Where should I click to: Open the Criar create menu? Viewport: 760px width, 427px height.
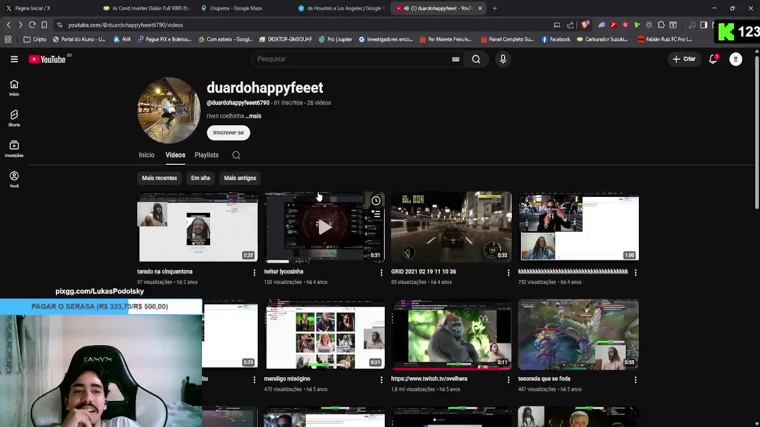tap(684, 59)
